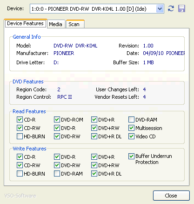The image size is (194, 204).
Task: Switch to the Scan tab
Action: [75, 24]
